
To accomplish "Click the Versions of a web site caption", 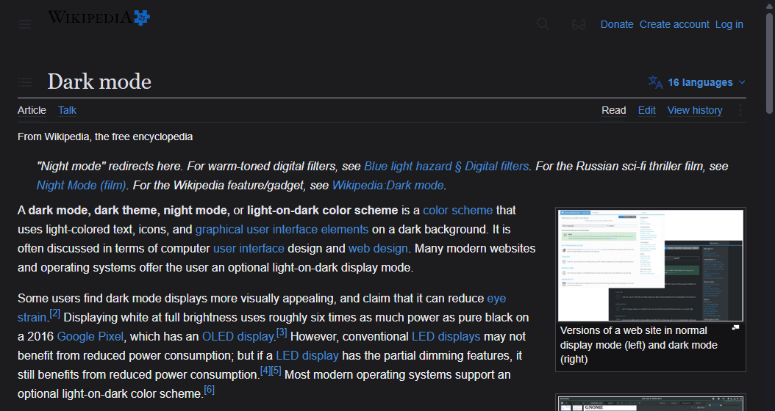I will 638,344.
